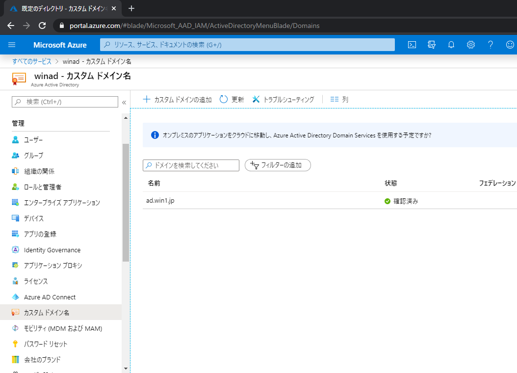
Task: Click the browser address bar
Action: tap(285, 26)
